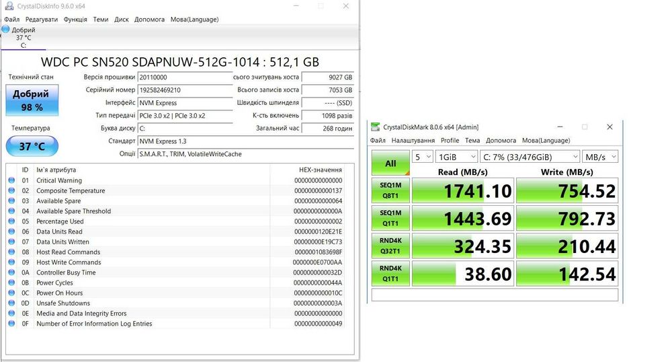The width and height of the screenshot is (672, 362).
Task: Open Допомога menu in CrystalDiskMark
Action: coord(501,140)
